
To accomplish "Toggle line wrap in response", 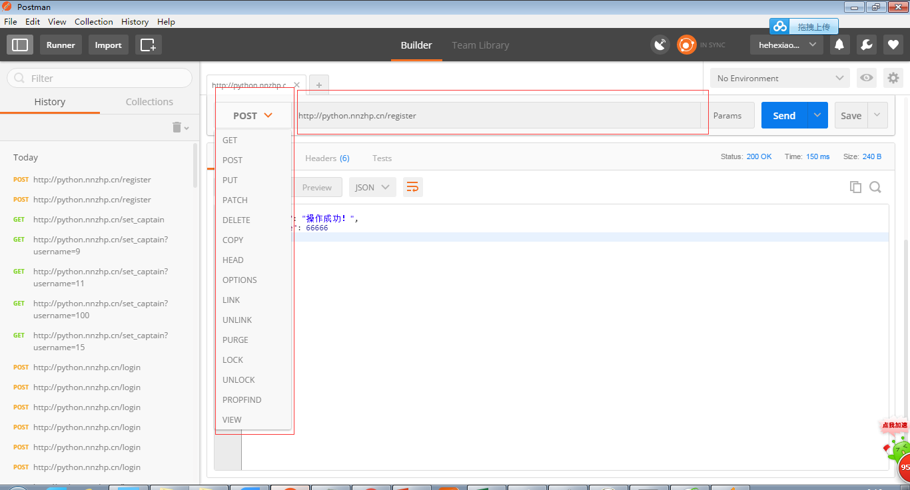I will pos(412,188).
